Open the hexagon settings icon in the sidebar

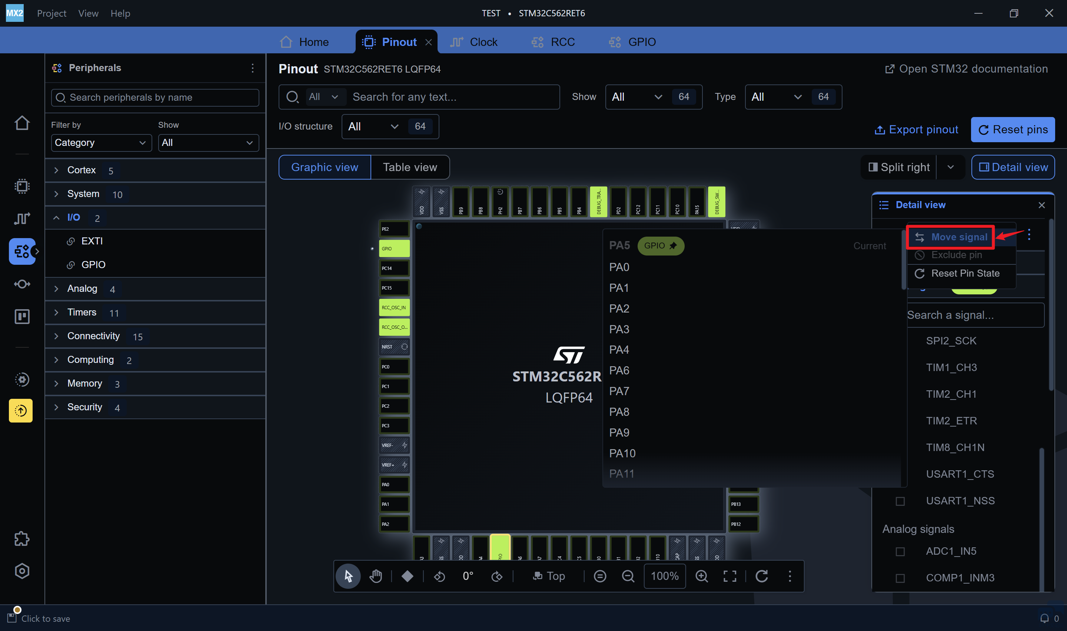click(22, 571)
